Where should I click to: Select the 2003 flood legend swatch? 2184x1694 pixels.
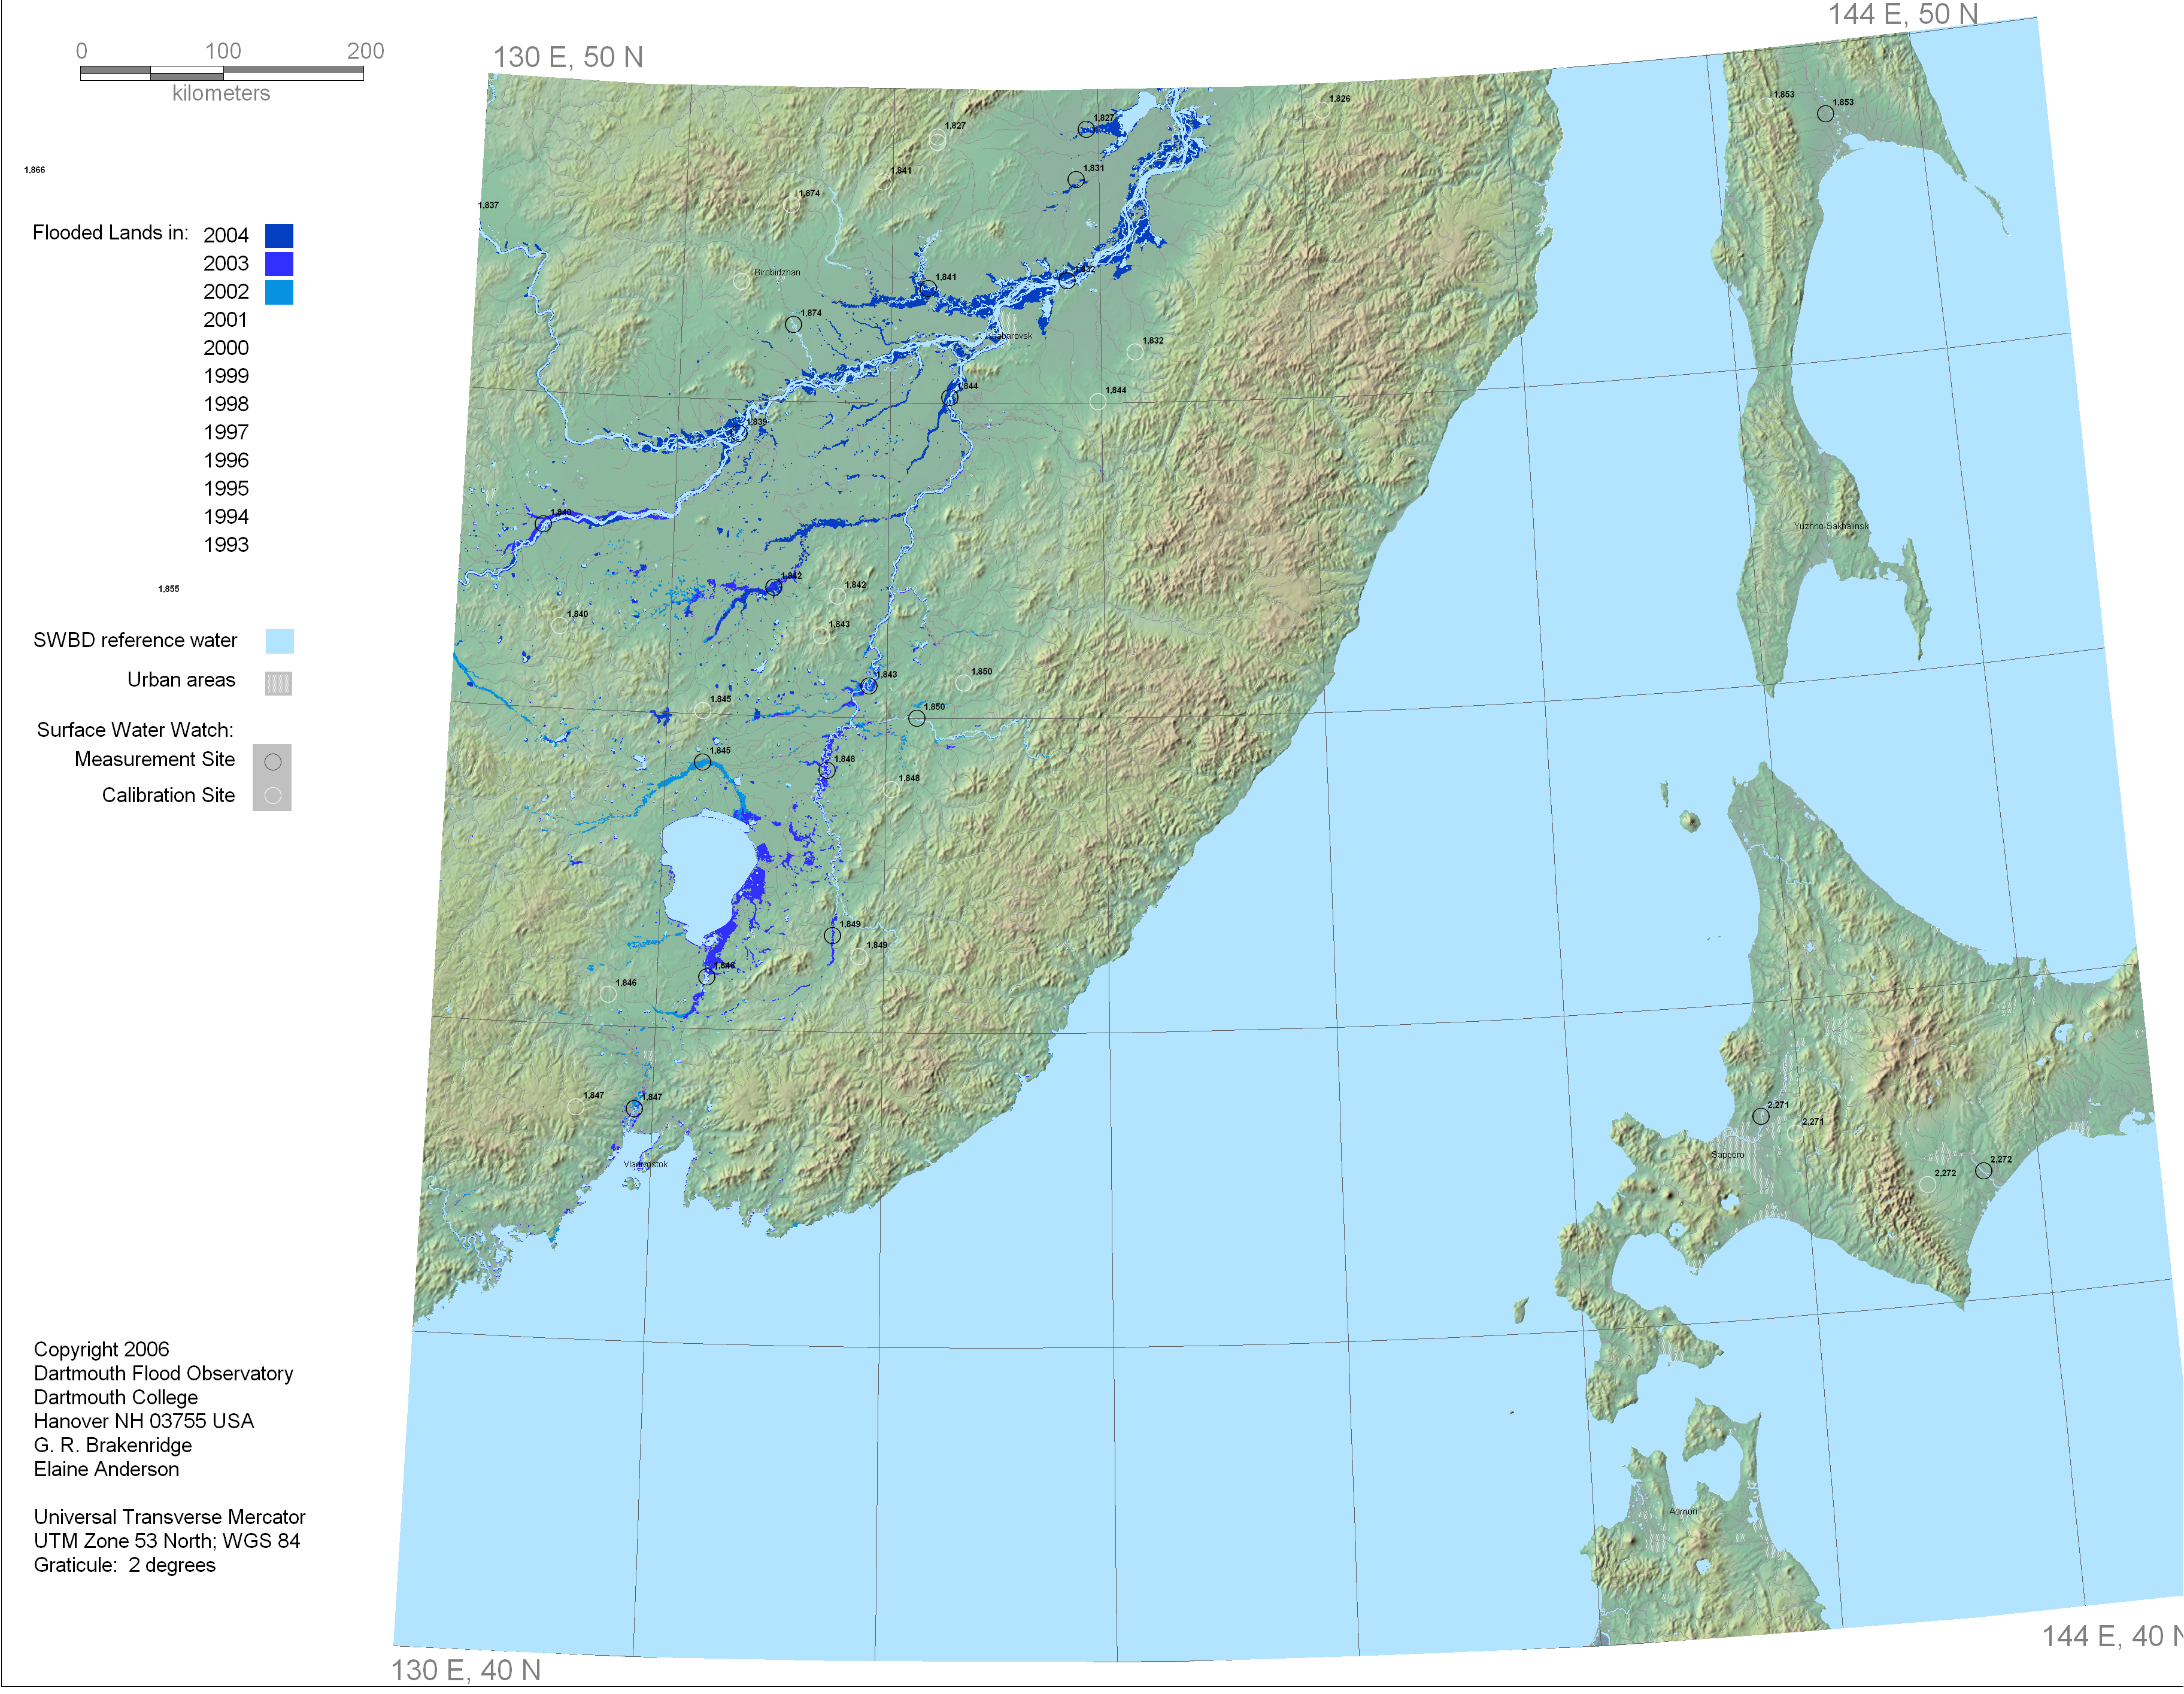[279, 263]
